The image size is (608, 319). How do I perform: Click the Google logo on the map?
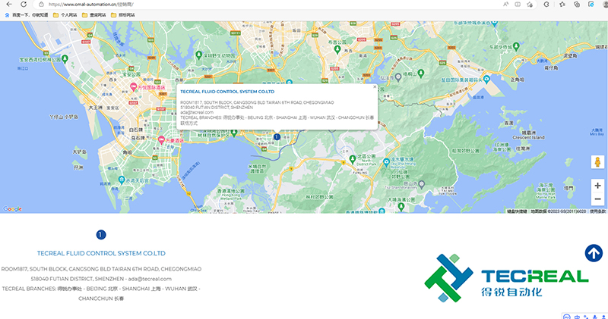pos(12,208)
